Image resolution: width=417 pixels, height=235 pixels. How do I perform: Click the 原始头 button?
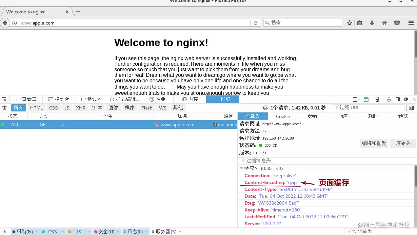pyautogui.click(x=403, y=143)
